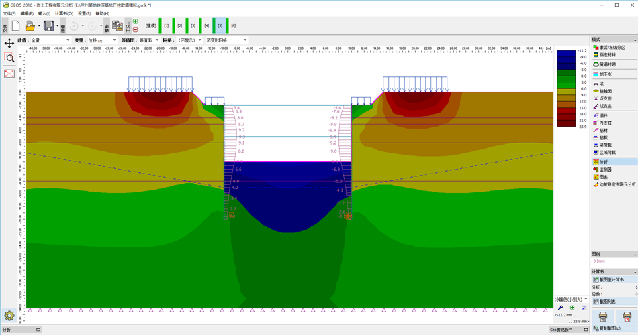Click the red remove-stage minus icon

click(x=136, y=30)
